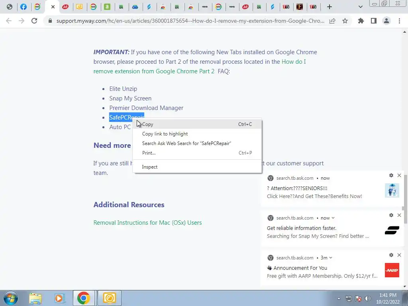Open settings for AARP Announcement notification

391,255
